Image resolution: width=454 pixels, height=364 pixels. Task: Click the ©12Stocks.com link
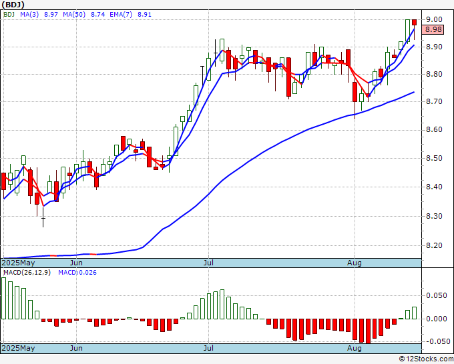tap(426, 359)
